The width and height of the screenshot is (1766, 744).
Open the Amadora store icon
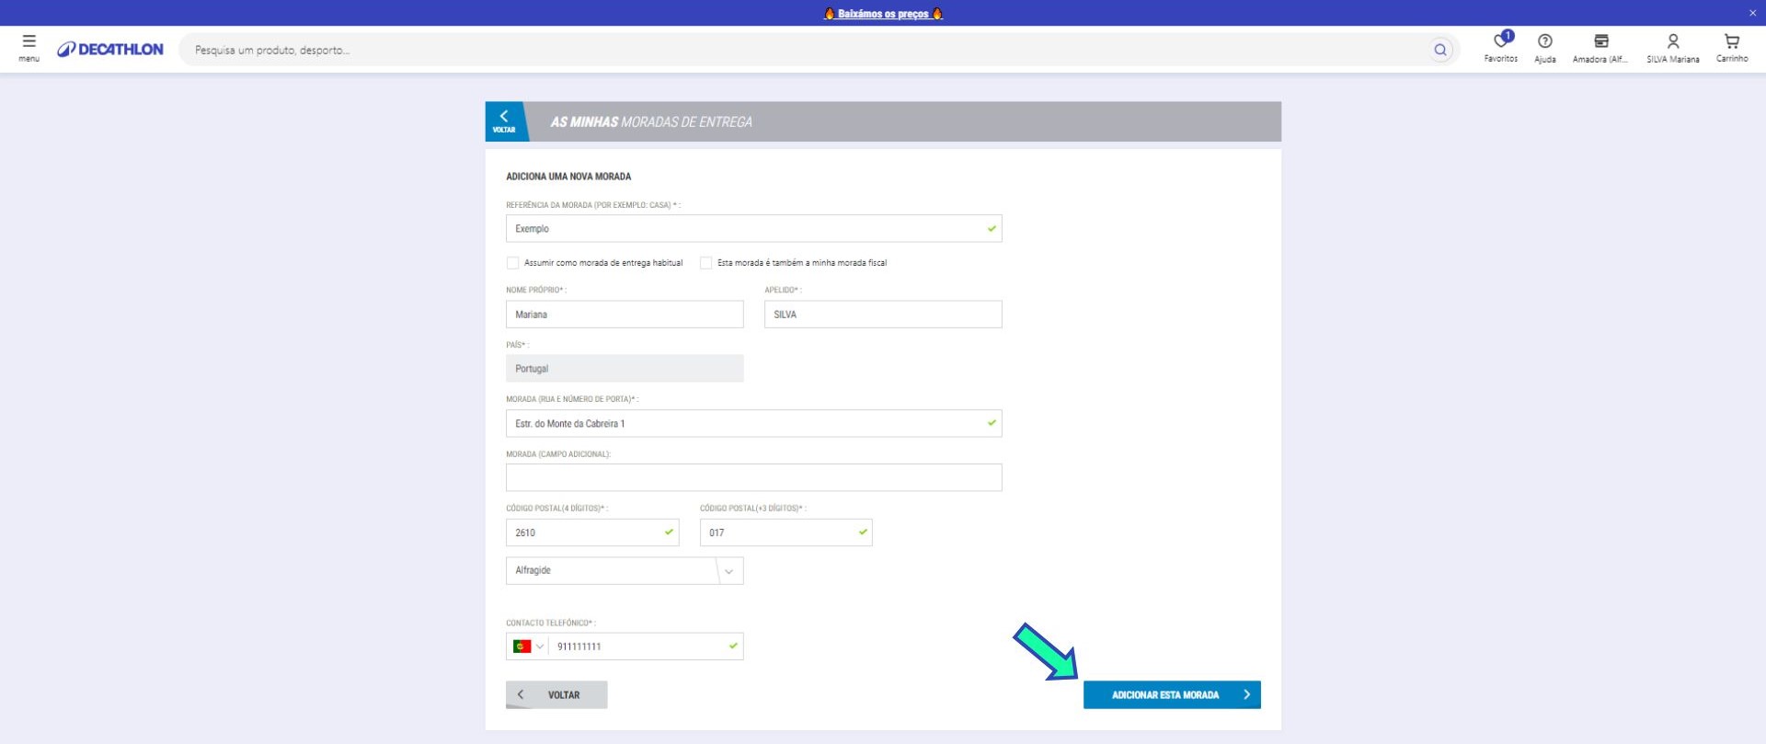(x=1600, y=43)
